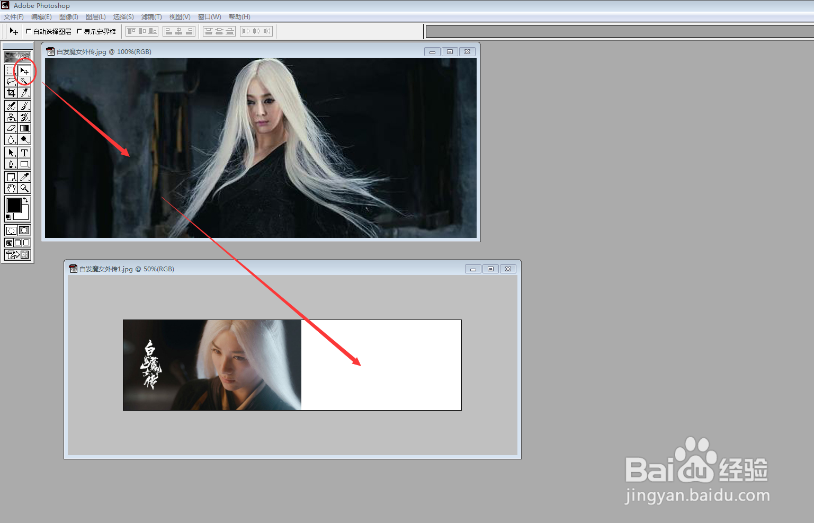This screenshot has height=523, width=814.
Task: Select the Airbrush tool
Action: click(x=11, y=106)
